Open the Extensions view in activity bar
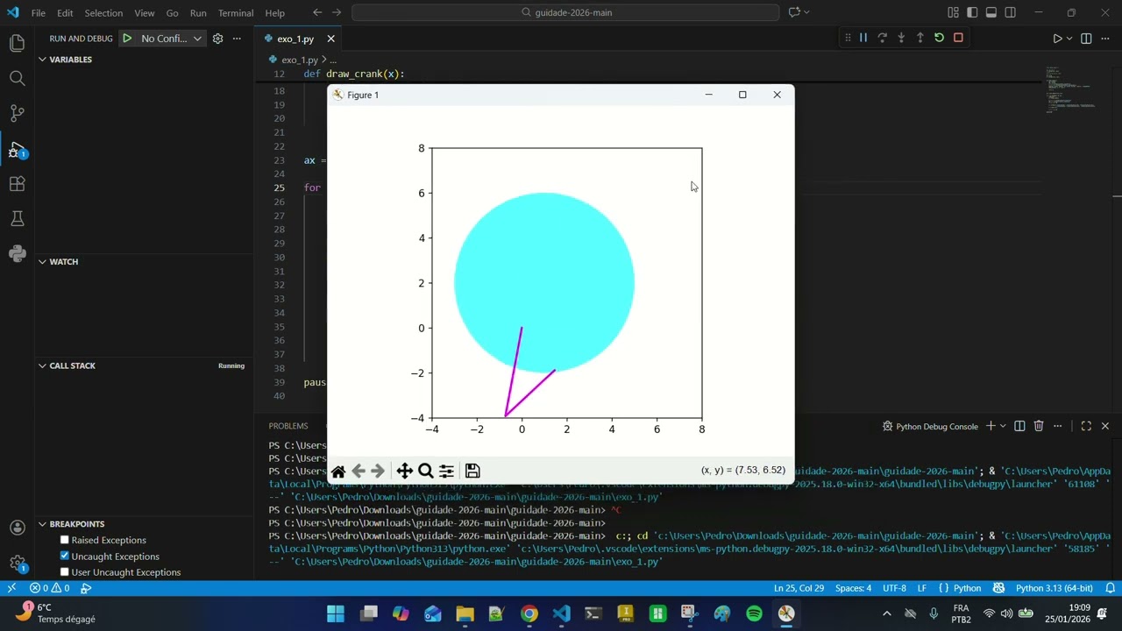Image resolution: width=1122 pixels, height=631 pixels. pos(17,184)
